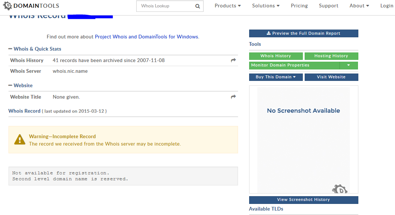The image size is (395, 215).
Task: Click the DomainTools gear logo
Action: point(7,6)
